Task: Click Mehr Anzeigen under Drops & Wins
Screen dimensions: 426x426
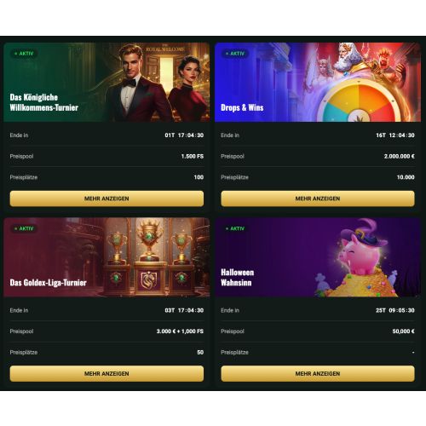Action: pos(318,199)
